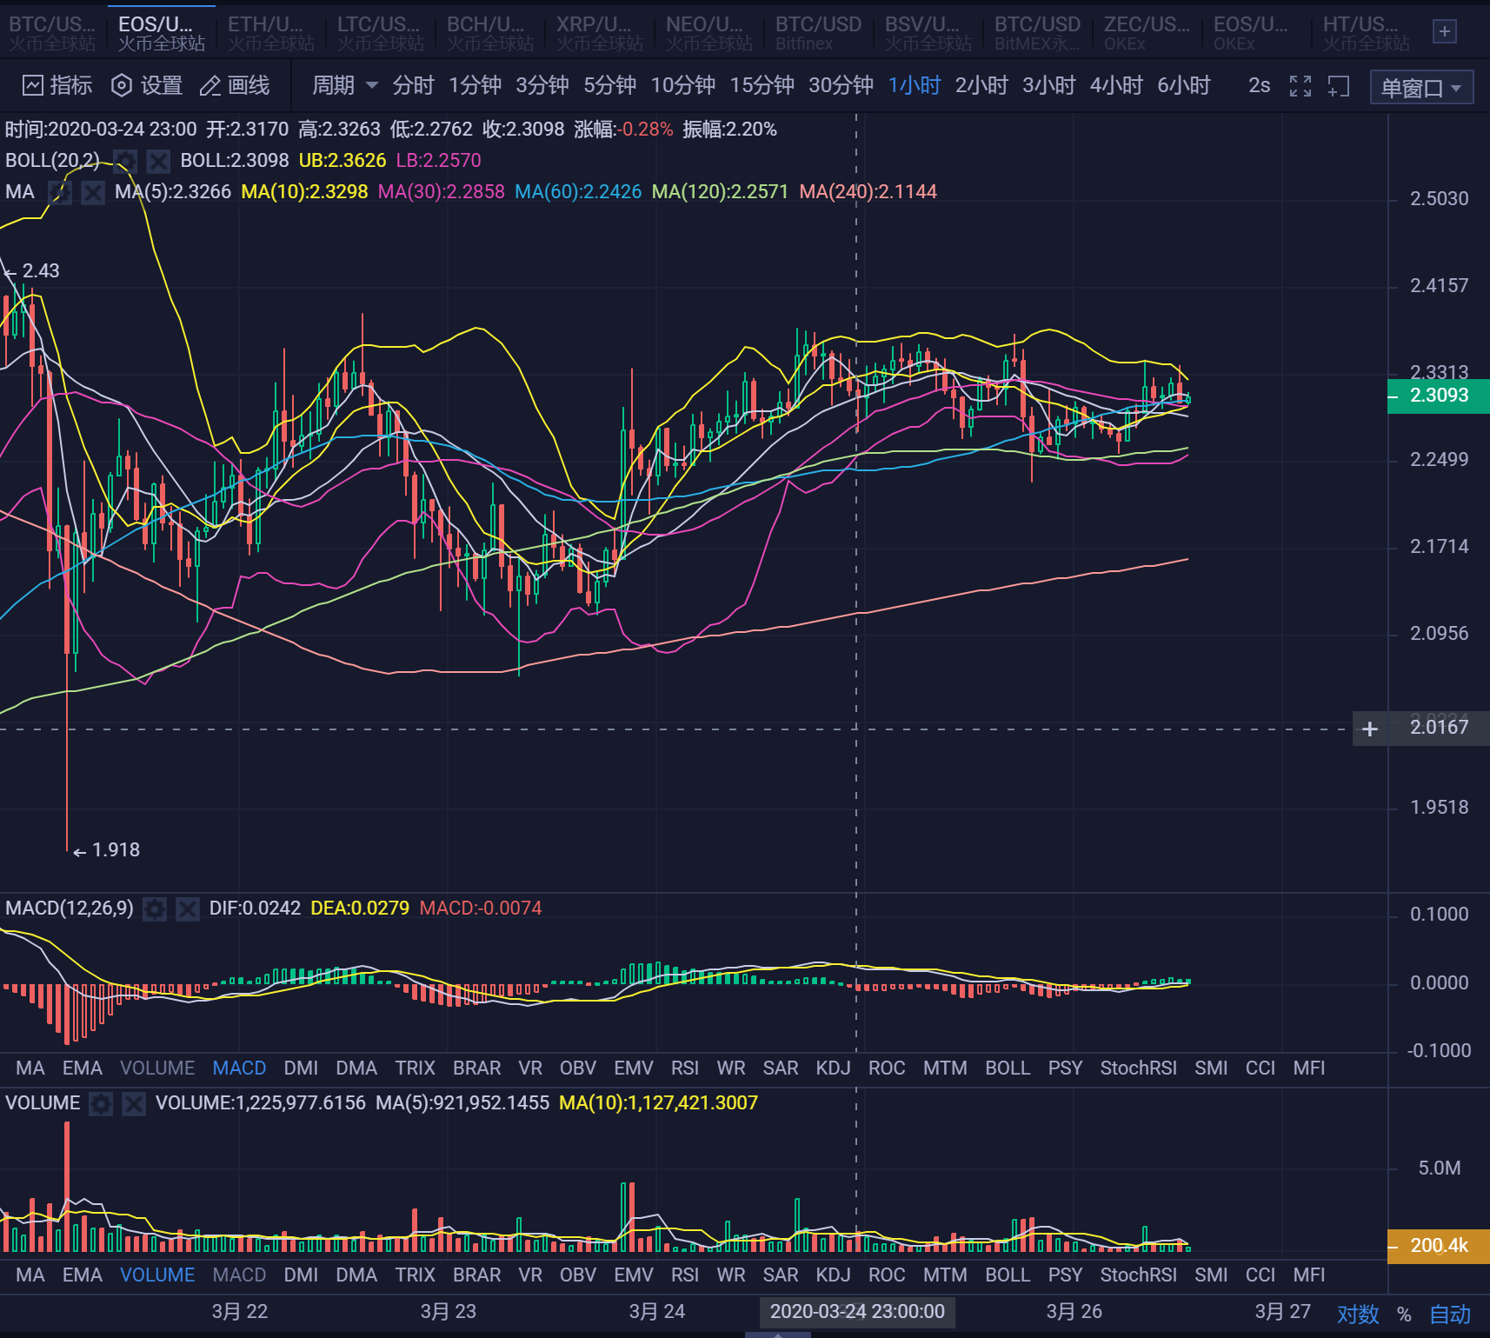Remove the MACD(12,26,9) indicator with X
1490x1338 pixels.
pos(187,909)
